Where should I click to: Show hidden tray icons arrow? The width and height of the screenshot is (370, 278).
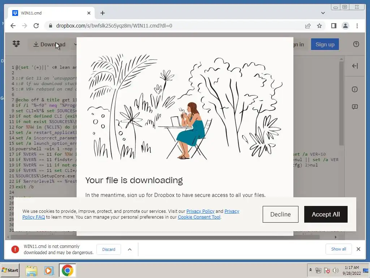tap(310, 270)
